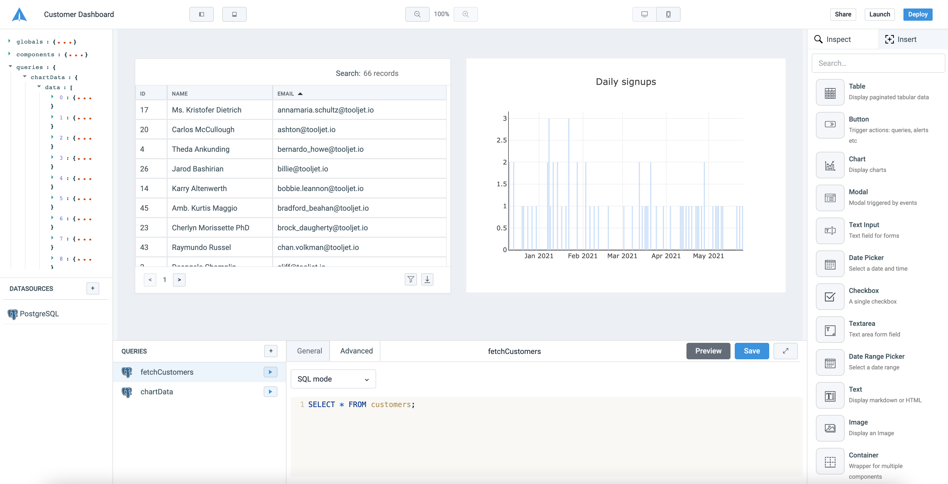Preview the query results

[708, 351]
